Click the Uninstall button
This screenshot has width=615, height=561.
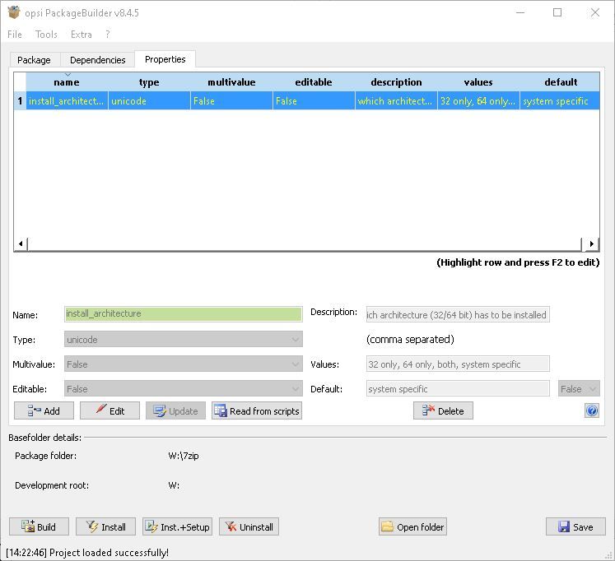[x=249, y=526]
